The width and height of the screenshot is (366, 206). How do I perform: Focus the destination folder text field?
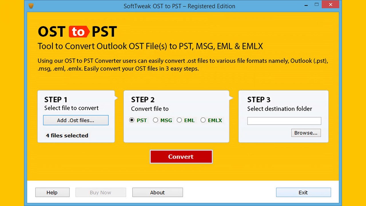tap(284, 121)
